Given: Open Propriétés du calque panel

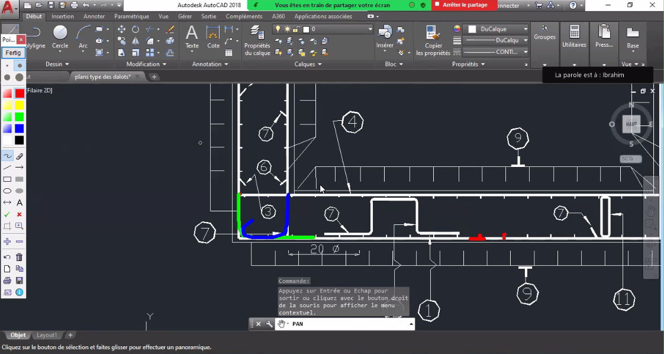Looking at the screenshot, I should (x=257, y=40).
